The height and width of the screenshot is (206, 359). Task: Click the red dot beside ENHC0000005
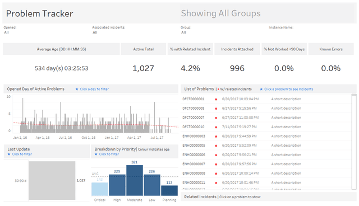tap(216, 146)
